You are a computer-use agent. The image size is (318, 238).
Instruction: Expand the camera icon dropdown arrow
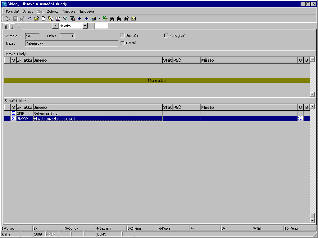99,19
